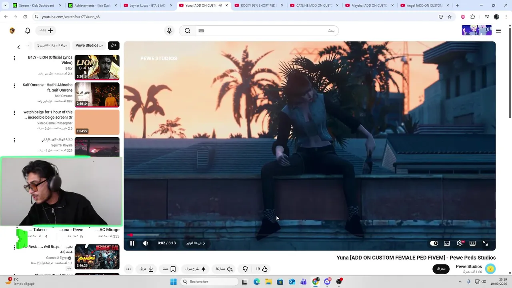Mute the video player volume
The height and width of the screenshot is (288, 512).
point(146,243)
